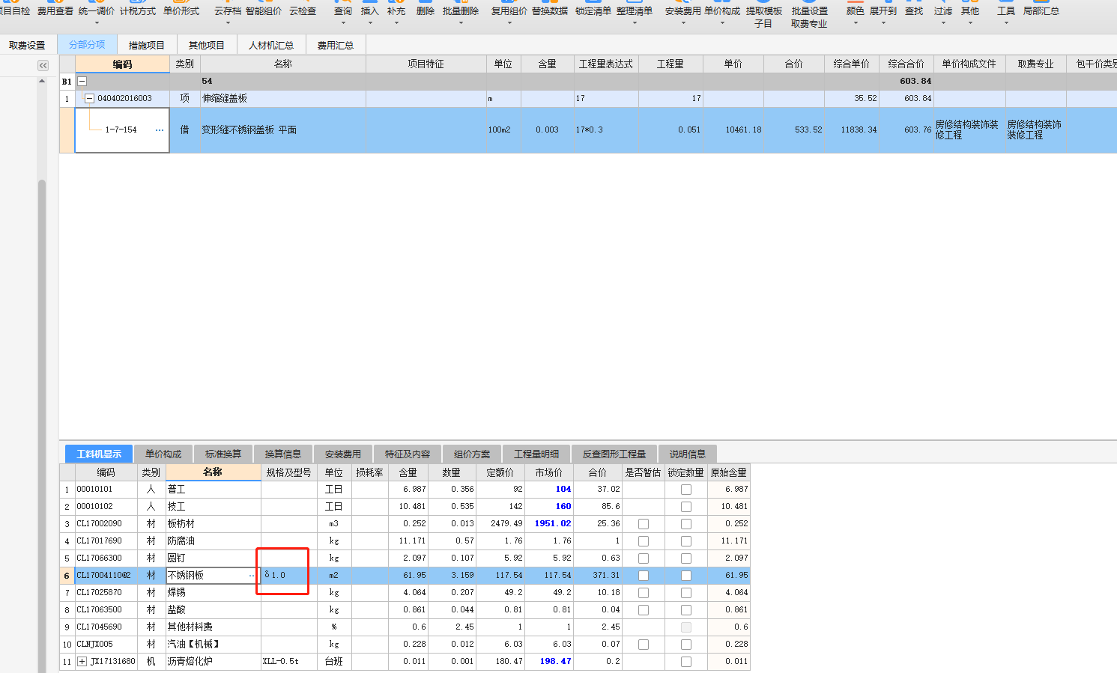1117x673 pixels.
Task: Toggle 锁定数量 checkbox for 沥青熔化炉
Action: tap(686, 662)
